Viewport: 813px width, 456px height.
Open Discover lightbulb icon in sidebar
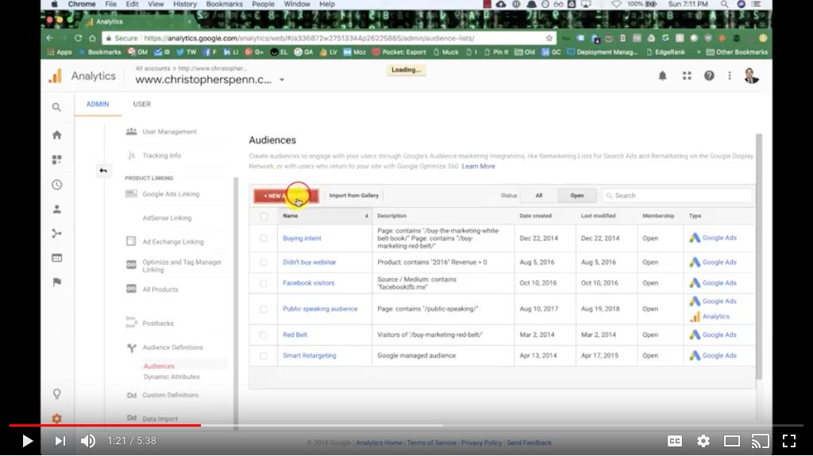(57, 394)
